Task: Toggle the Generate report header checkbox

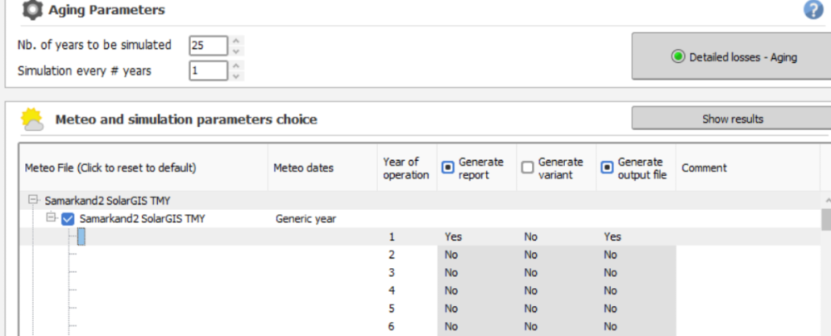Action: (x=447, y=168)
